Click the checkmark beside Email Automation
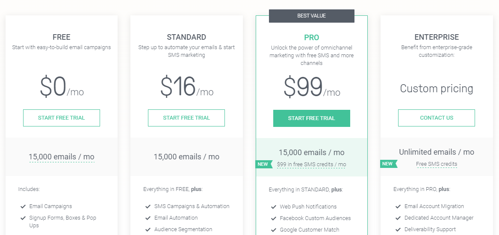Image resolution: width=499 pixels, height=235 pixels. click(x=148, y=218)
